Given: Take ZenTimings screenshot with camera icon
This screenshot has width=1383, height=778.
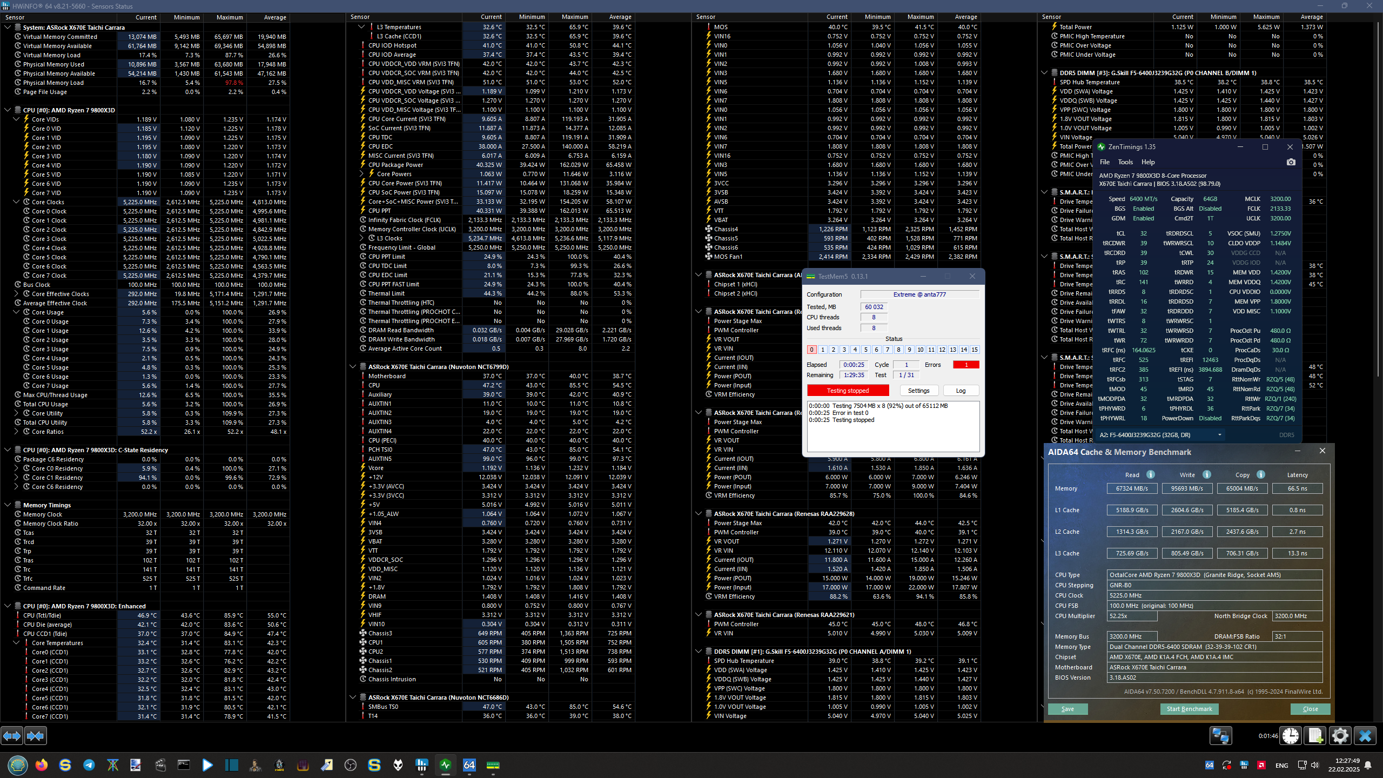Looking at the screenshot, I should pyautogui.click(x=1291, y=162).
